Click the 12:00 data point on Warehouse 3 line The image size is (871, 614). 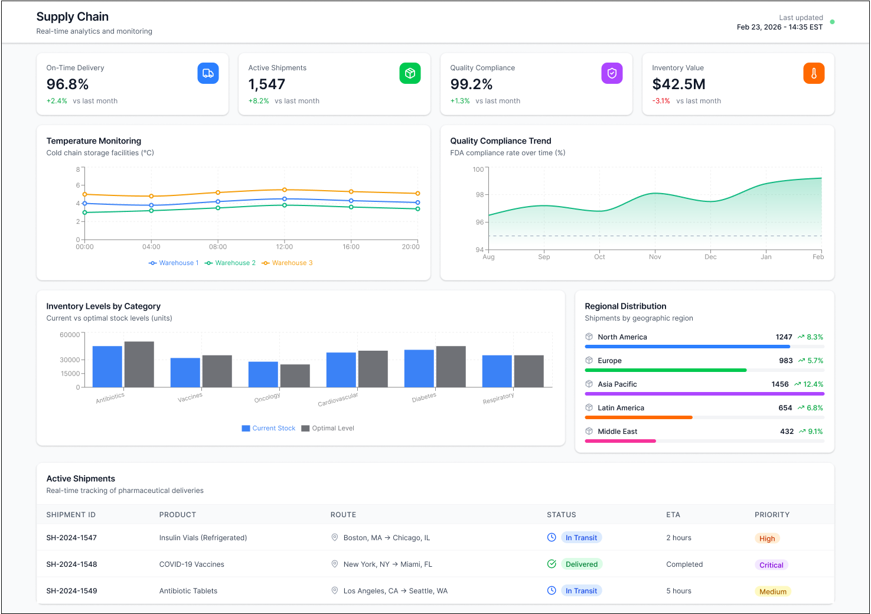[x=285, y=190]
